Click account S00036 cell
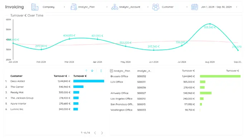Viewport: 247px width, 138px height. (x=141, y=88)
